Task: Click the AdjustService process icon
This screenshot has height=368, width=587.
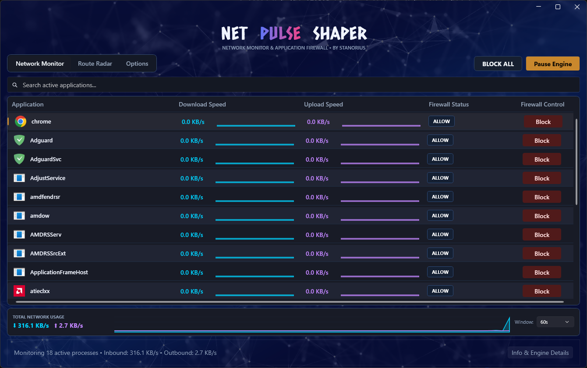Action: coord(19,178)
